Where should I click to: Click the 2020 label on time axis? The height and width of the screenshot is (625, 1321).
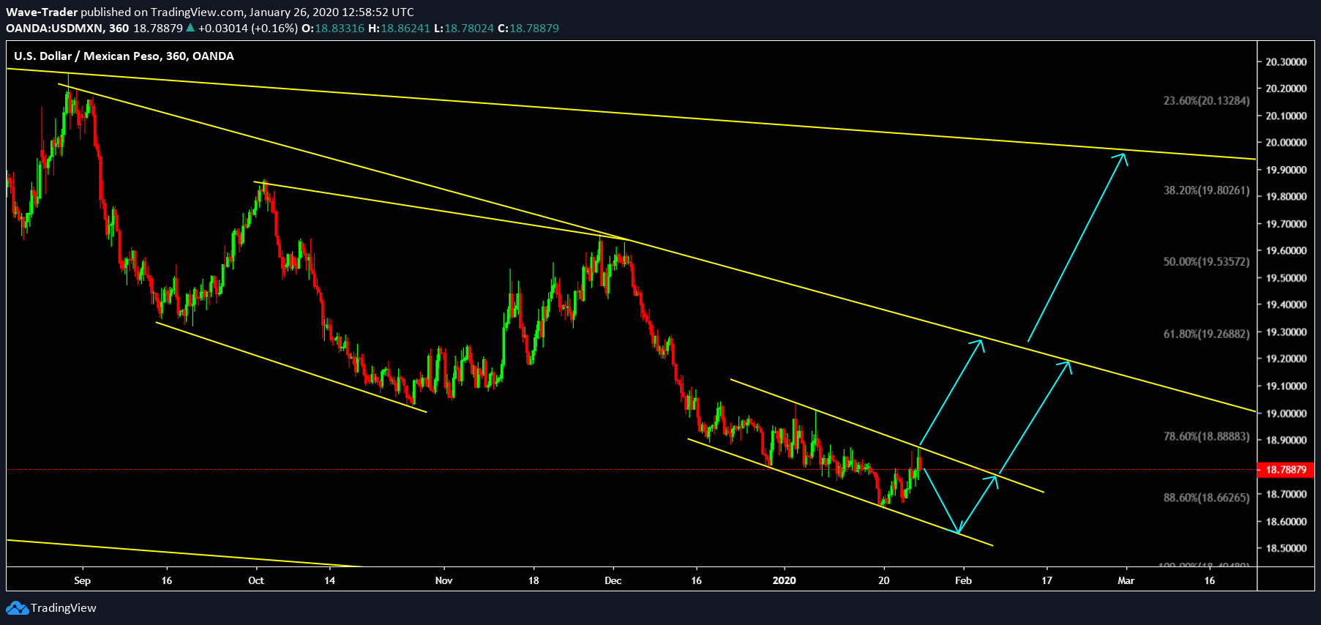[785, 581]
